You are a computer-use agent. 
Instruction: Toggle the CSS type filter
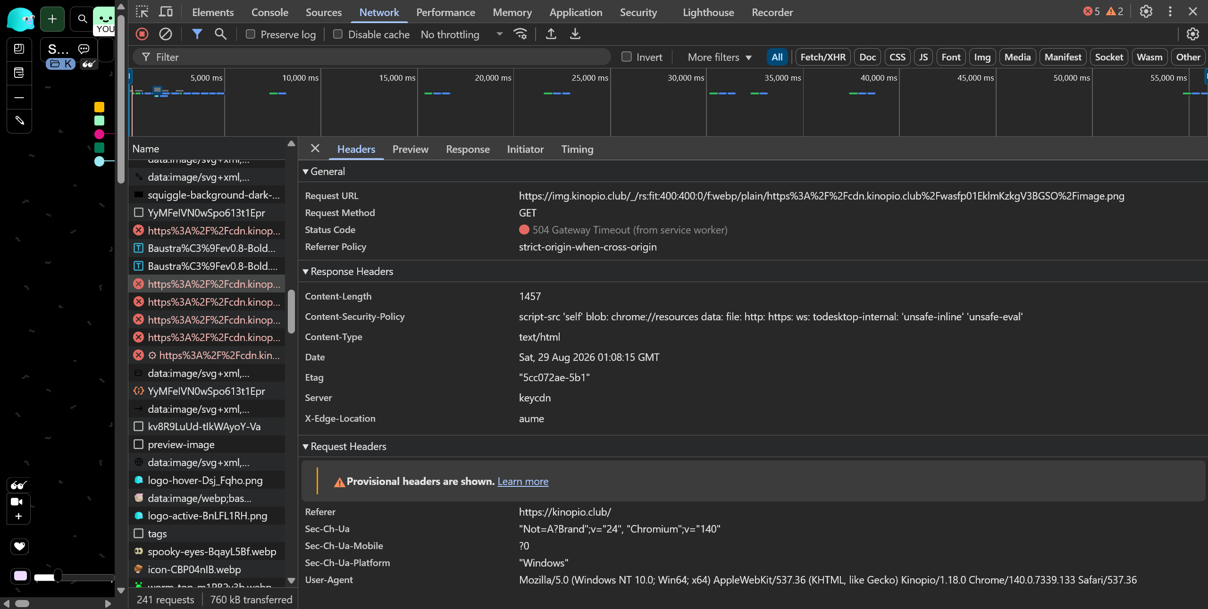[897, 57]
